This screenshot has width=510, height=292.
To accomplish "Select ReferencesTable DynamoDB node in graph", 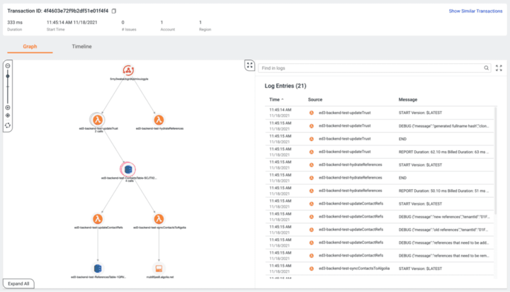I will [98, 269].
